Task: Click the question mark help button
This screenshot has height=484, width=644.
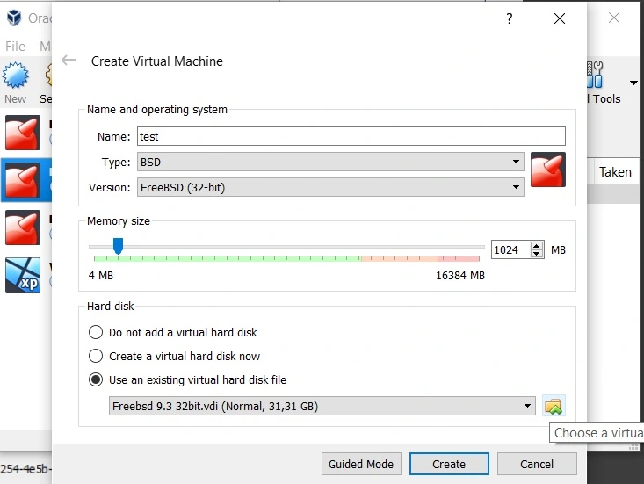Action: click(509, 18)
